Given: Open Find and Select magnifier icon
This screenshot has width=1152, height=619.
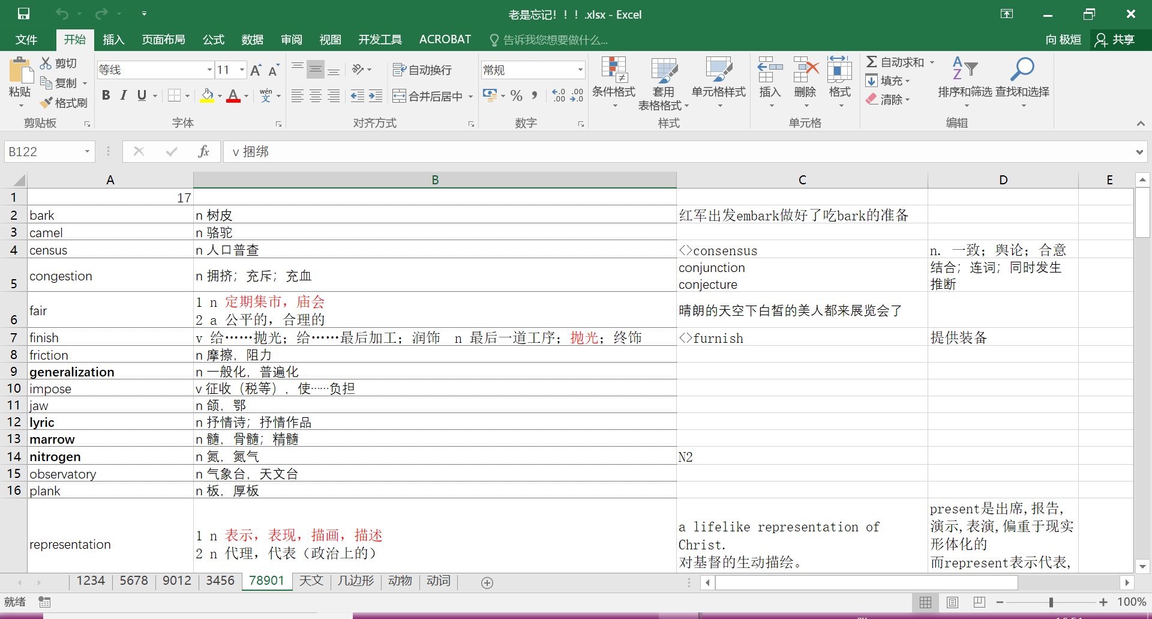Looking at the screenshot, I should (1022, 70).
